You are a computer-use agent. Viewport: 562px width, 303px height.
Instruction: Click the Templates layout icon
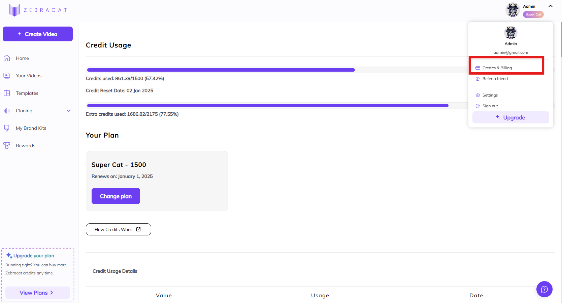[7, 93]
